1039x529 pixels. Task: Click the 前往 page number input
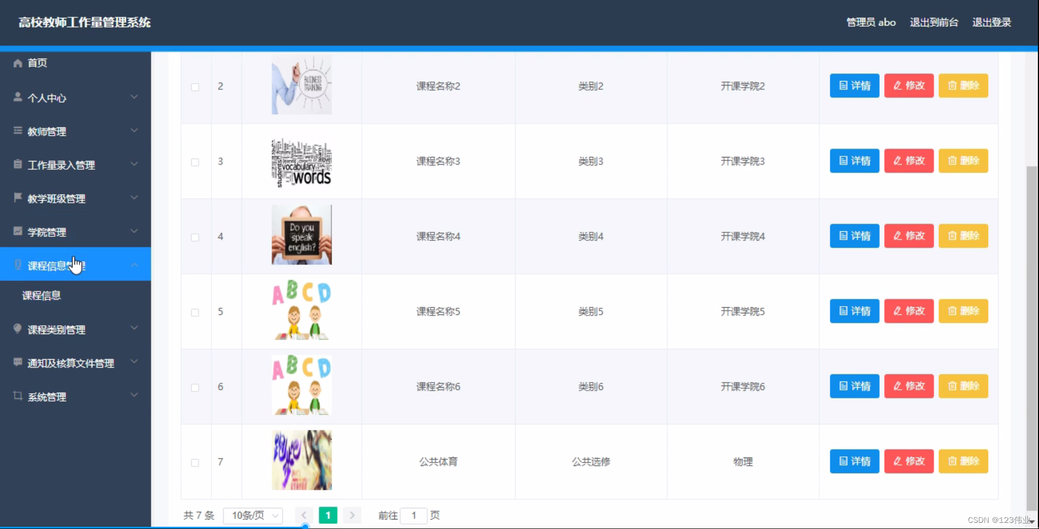click(x=414, y=515)
